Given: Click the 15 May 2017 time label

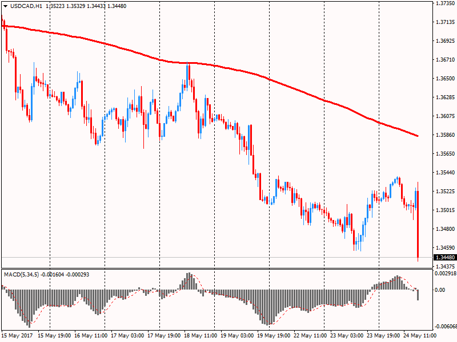Looking at the screenshot, I should [17, 336].
